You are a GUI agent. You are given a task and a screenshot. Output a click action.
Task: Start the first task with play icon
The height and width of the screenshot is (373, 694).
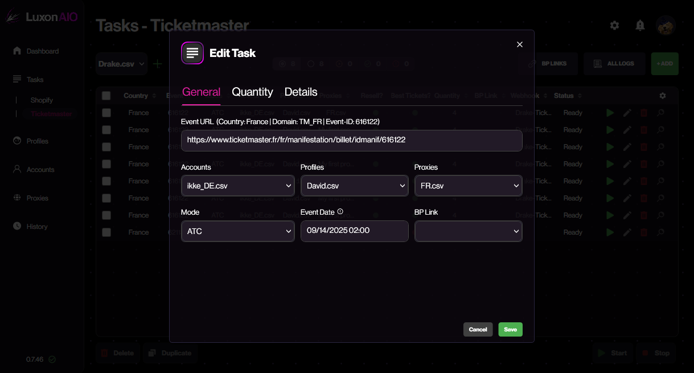point(610,113)
